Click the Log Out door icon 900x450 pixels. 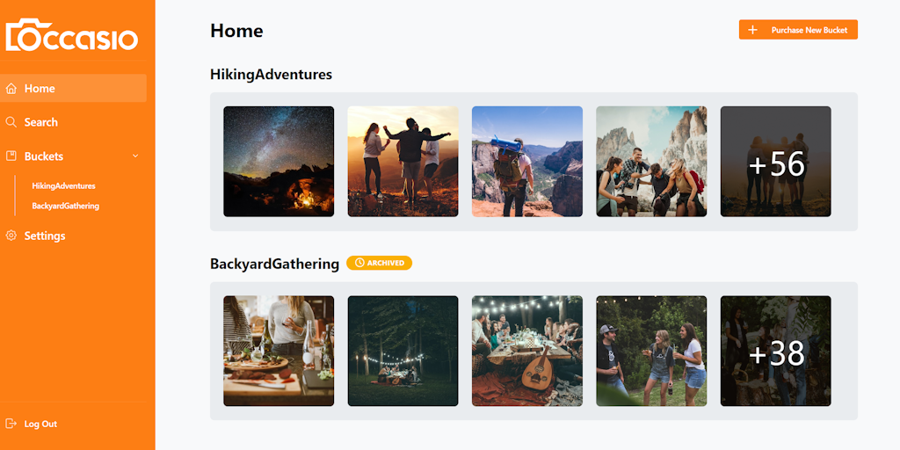pos(11,424)
